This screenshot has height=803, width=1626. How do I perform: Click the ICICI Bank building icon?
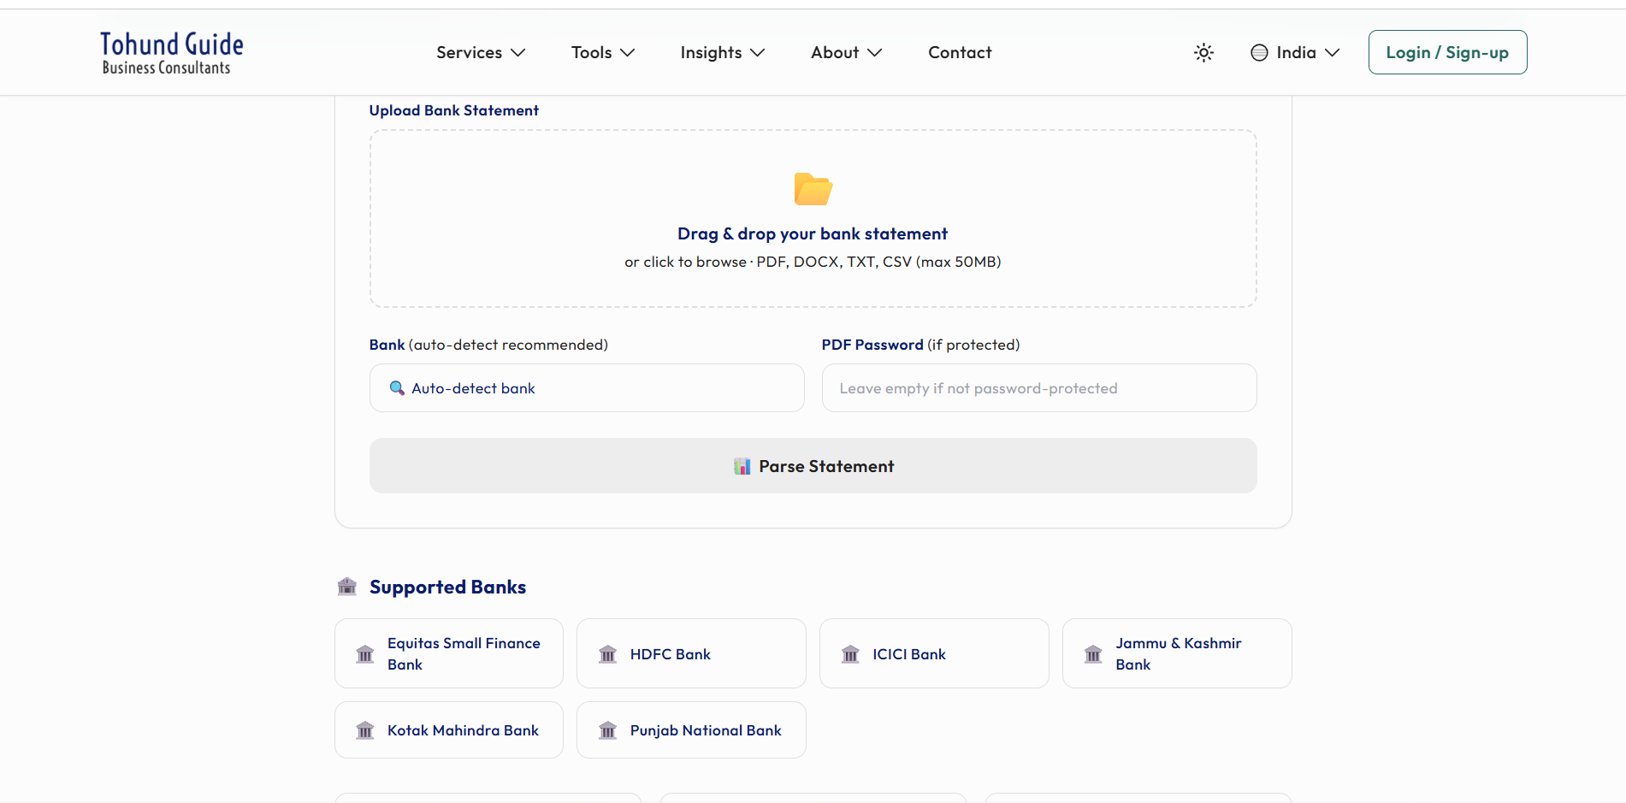(850, 653)
